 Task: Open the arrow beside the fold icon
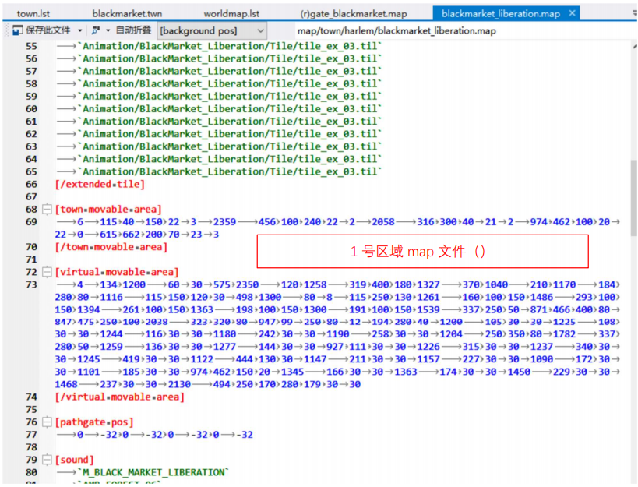tap(108, 30)
